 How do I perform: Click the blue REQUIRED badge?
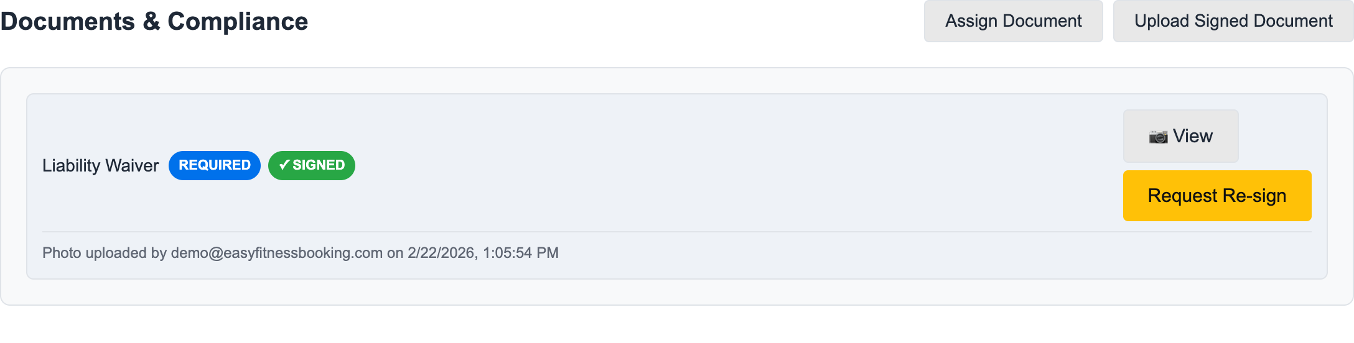(x=215, y=165)
